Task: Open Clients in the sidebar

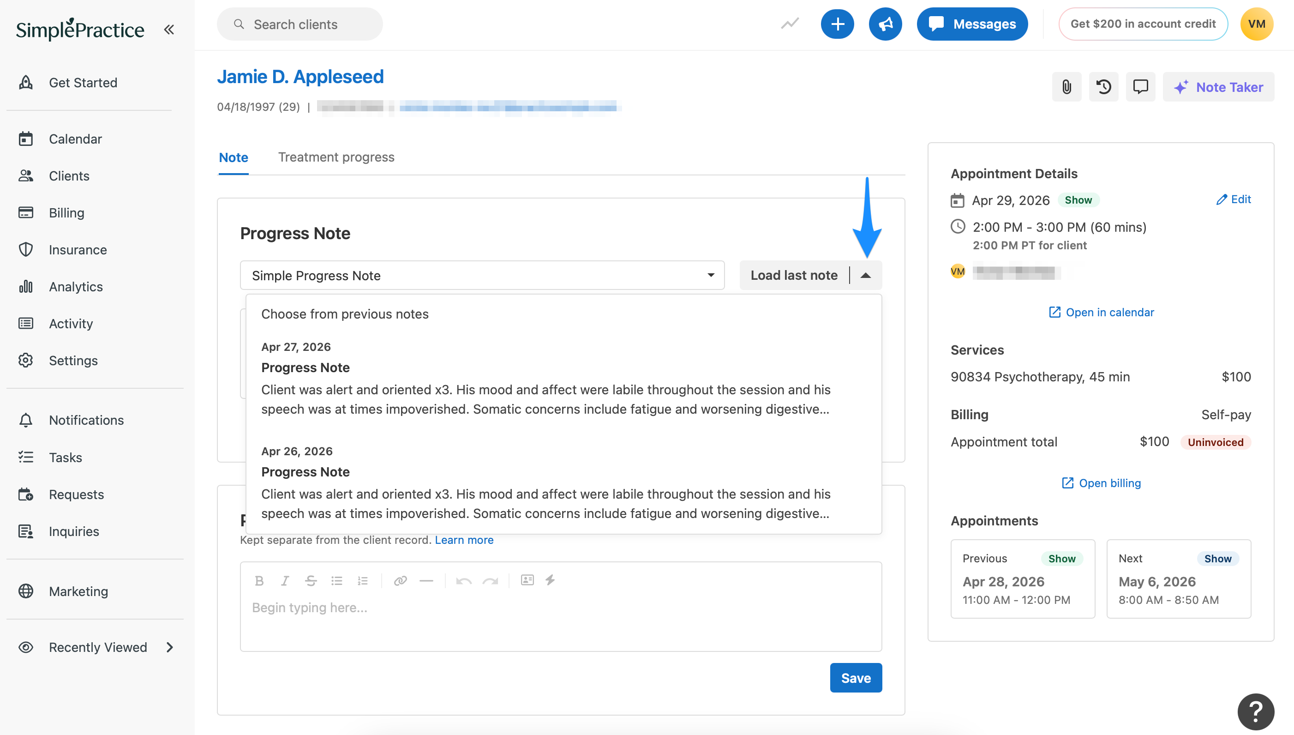Action: (69, 176)
